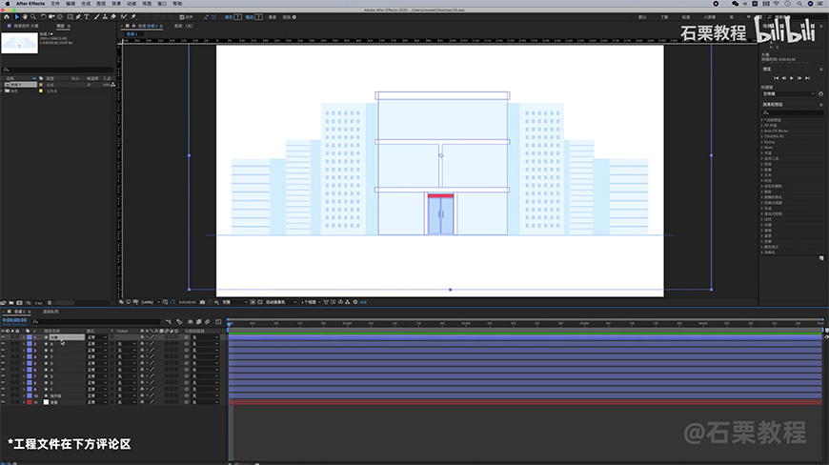Toggle the snapping checkbox in the toolbar
The image size is (829, 465).
click(x=182, y=17)
